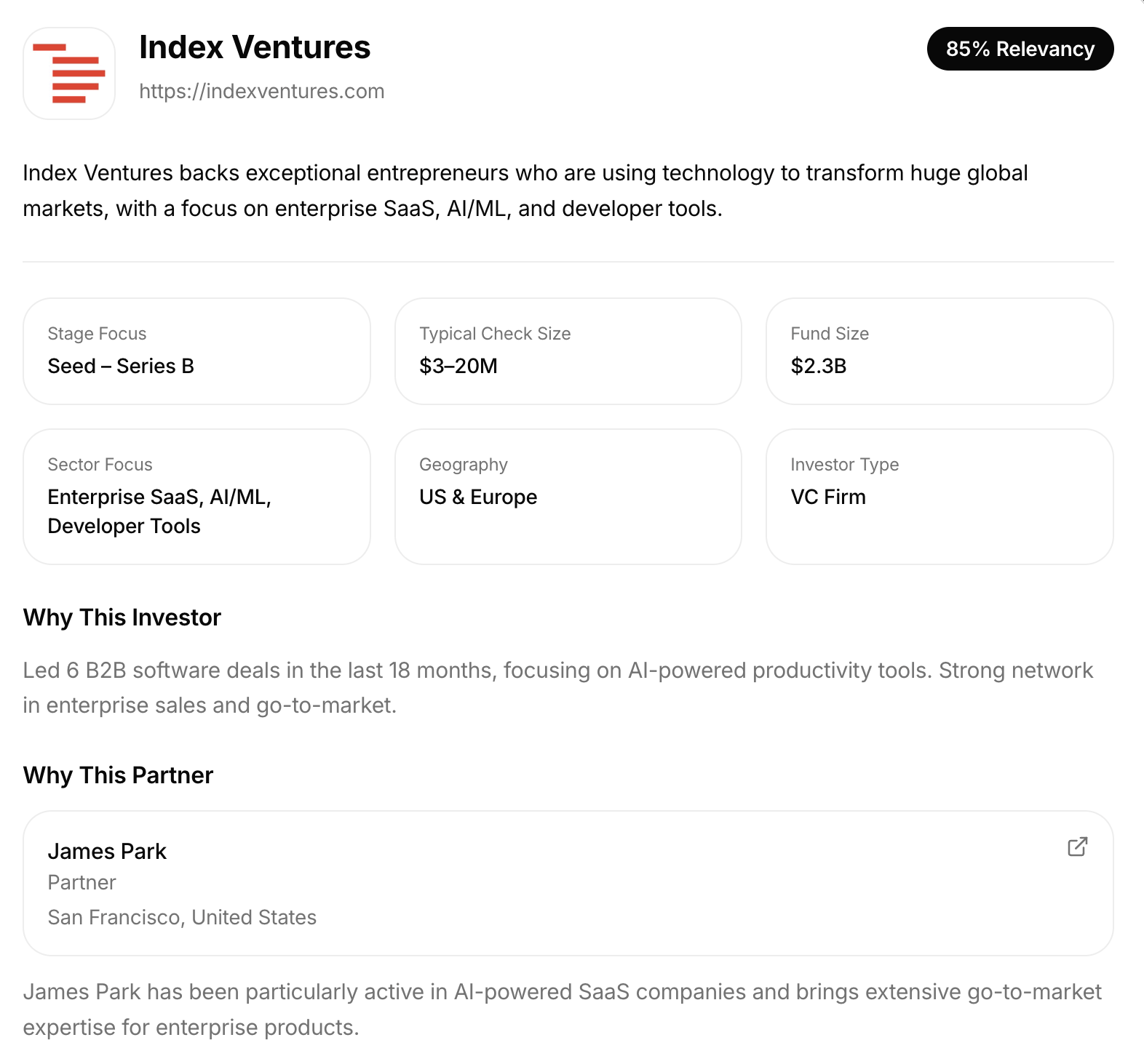The width and height of the screenshot is (1144, 1056).
Task: Click the James Park partner name
Action: (107, 852)
